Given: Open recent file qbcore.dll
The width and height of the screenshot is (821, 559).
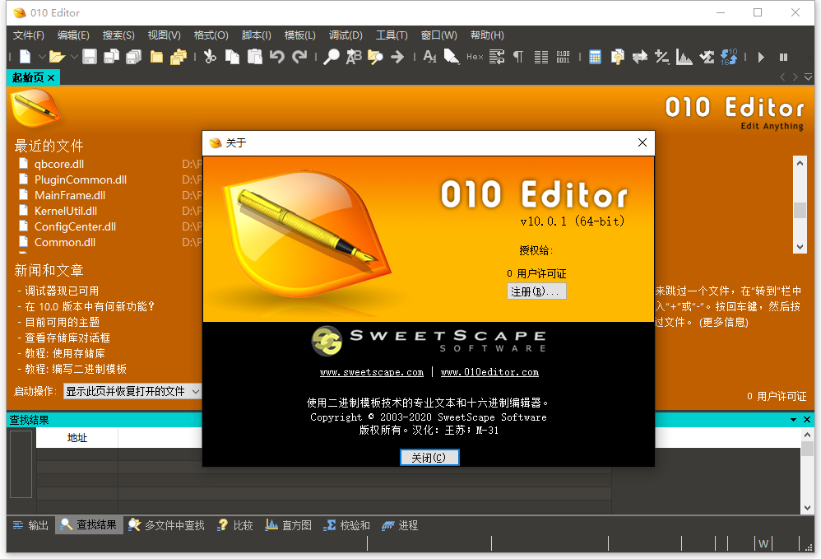Looking at the screenshot, I should [x=59, y=164].
